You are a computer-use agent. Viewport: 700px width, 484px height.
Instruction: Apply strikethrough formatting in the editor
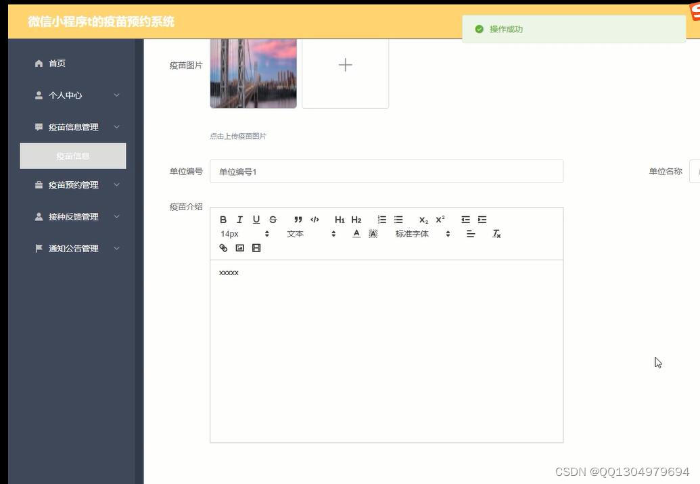click(273, 219)
